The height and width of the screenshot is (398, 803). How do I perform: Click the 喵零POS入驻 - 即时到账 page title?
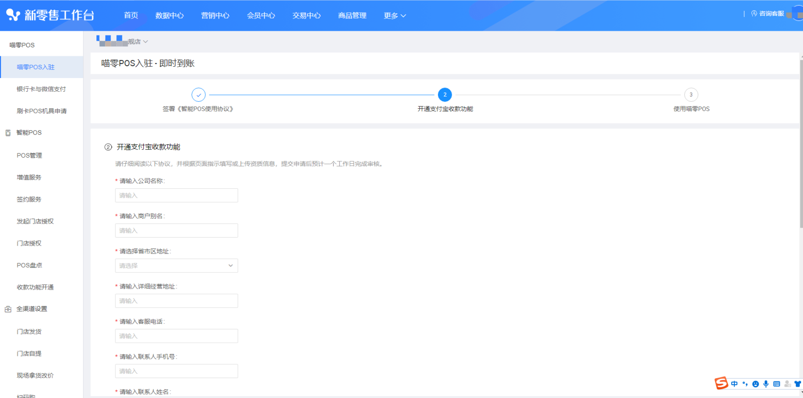point(148,63)
